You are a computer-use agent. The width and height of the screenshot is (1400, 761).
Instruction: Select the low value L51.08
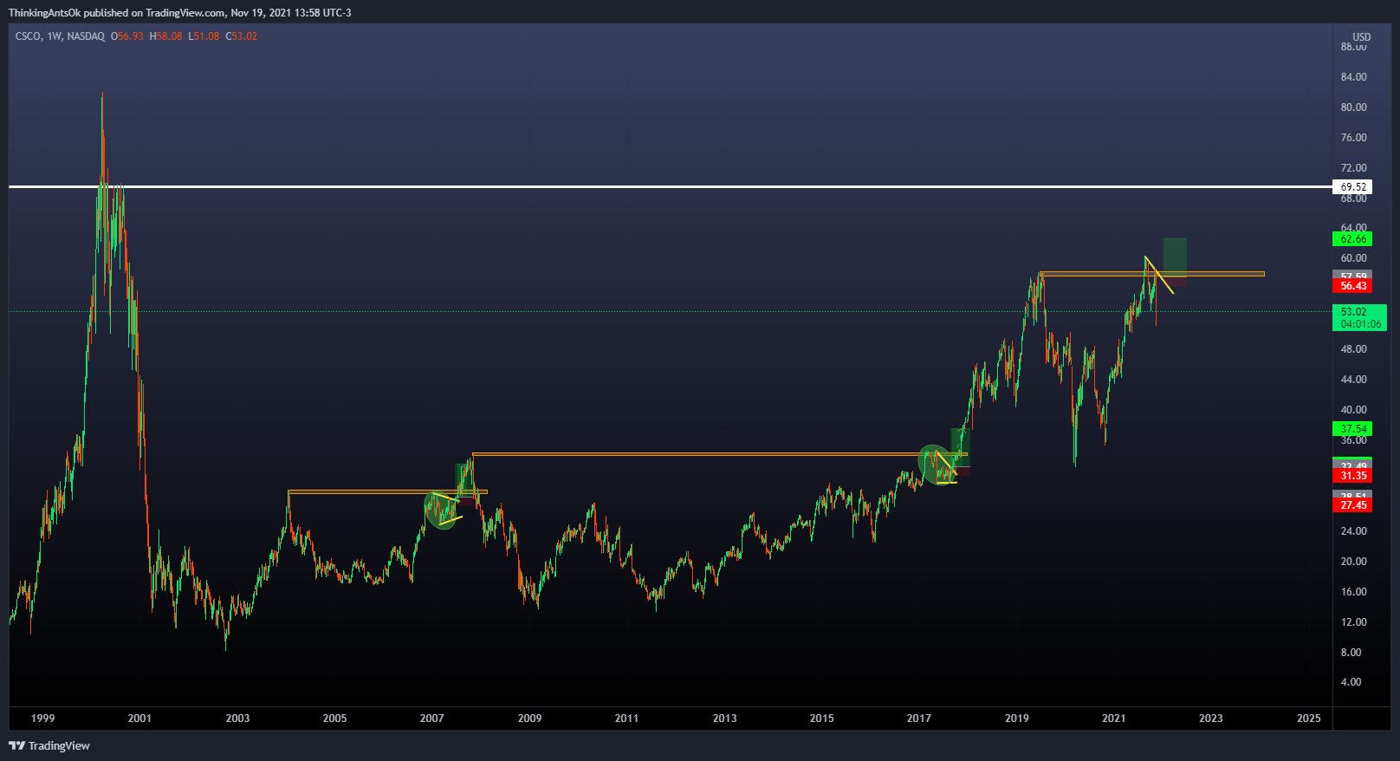pos(204,36)
